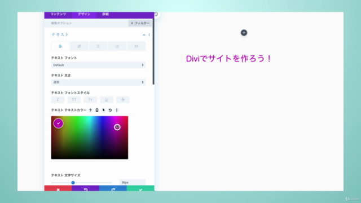Select the blockquote sub-tab icon

click(137, 46)
